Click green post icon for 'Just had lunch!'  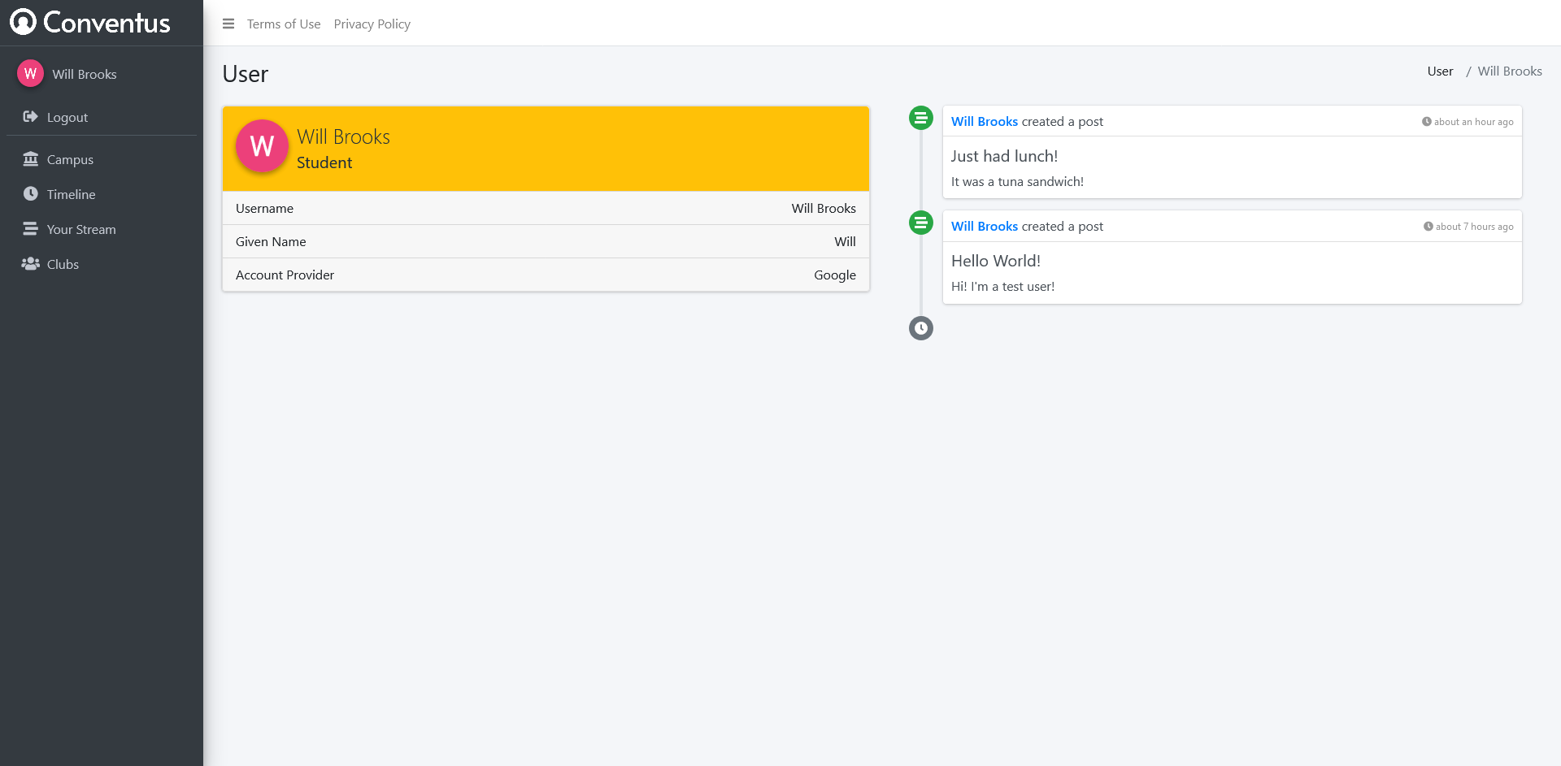tap(921, 118)
